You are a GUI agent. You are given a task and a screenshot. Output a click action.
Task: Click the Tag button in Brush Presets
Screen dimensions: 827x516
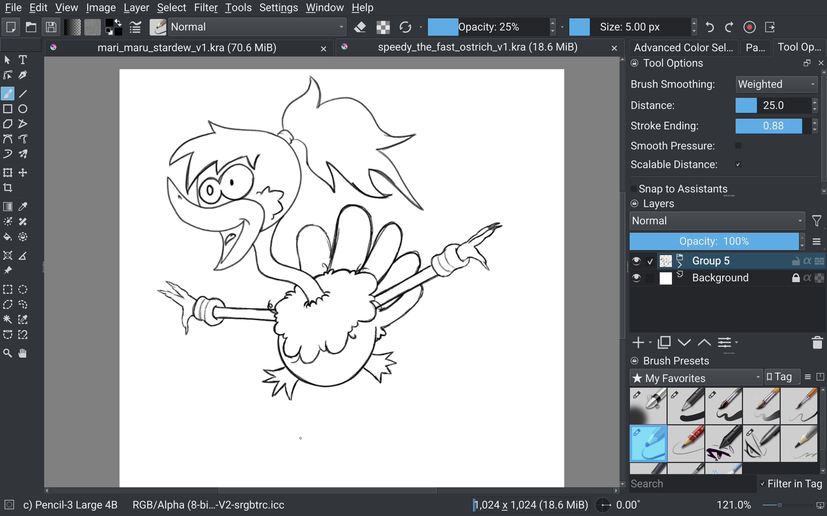[782, 377]
